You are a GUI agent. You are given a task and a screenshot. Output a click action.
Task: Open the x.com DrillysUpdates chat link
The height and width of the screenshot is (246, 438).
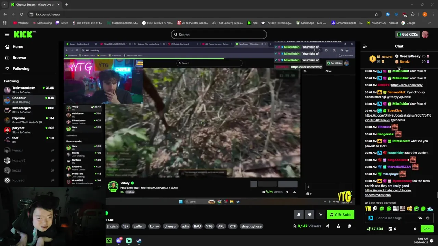(x=398, y=118)
